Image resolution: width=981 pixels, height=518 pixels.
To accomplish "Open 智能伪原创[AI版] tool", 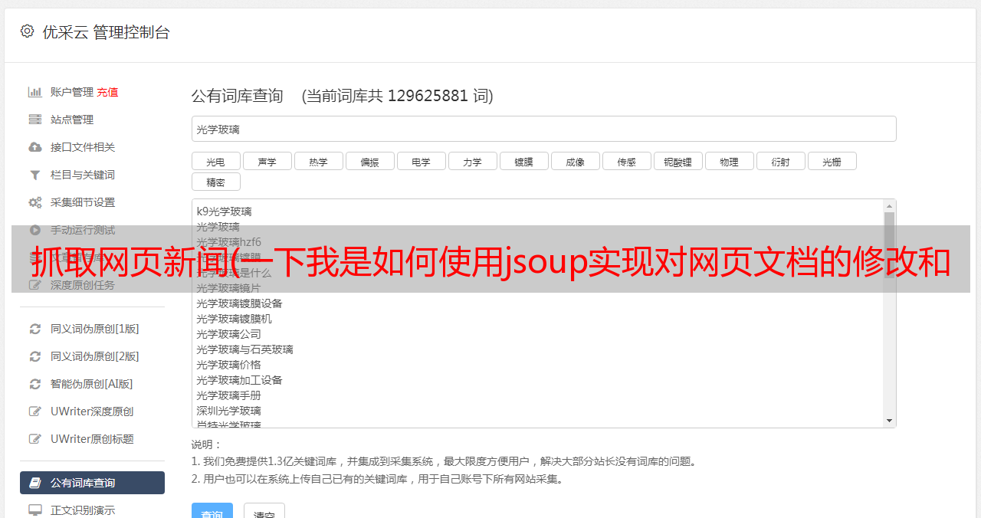I will coord(92,384).
